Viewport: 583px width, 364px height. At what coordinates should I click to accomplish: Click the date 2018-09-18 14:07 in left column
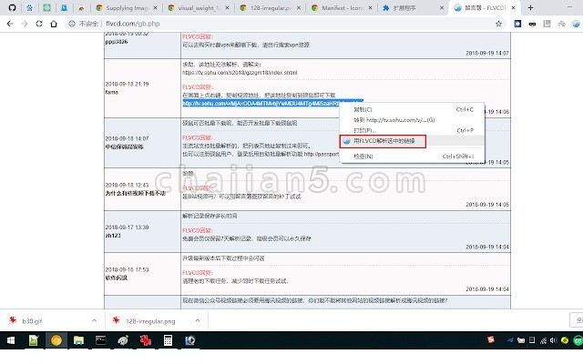click(x=127, y=138)
